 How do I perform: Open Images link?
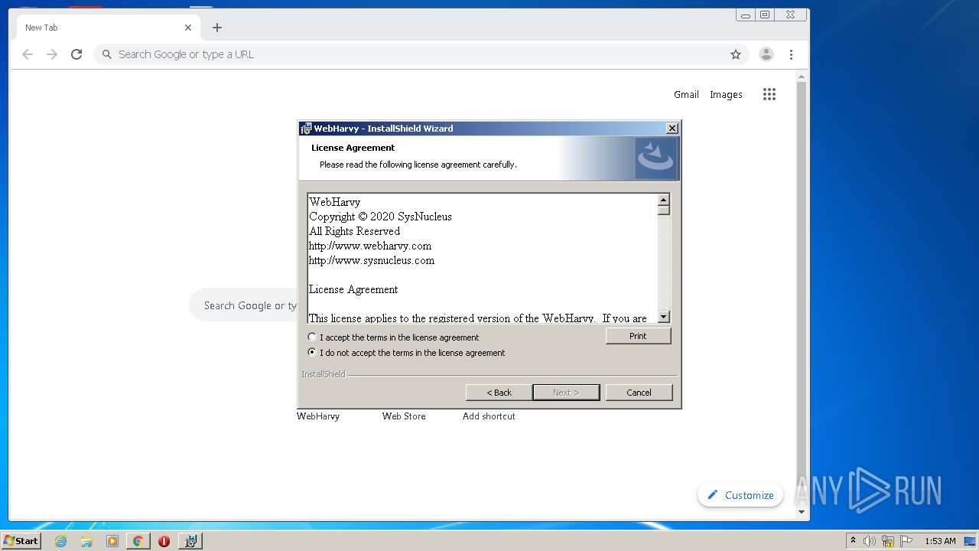pos(726,94)
